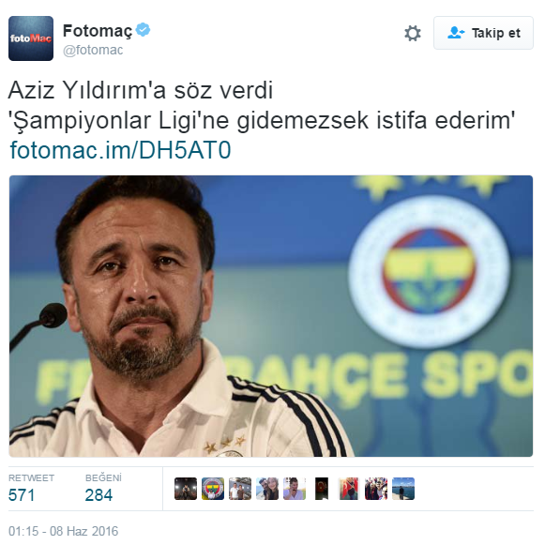Open the fotomac.im/DH5AT0 link
This screenshot has width=545, height=545.
click(x=120, y=150)
